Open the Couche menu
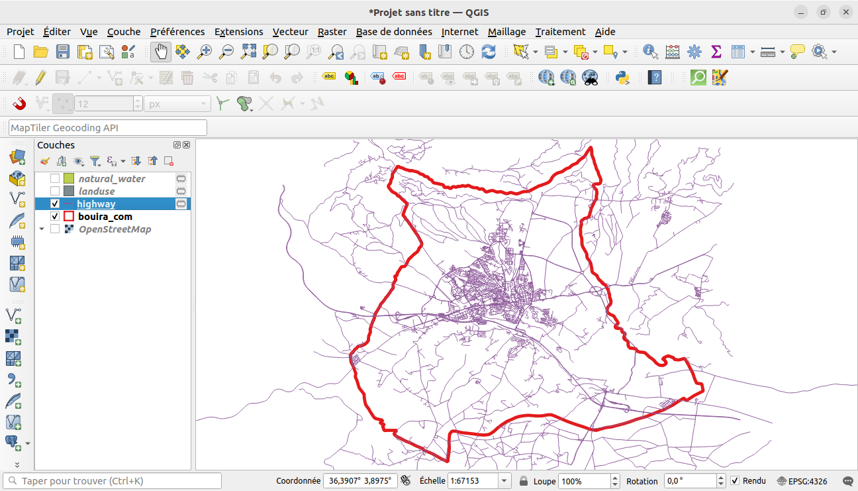The height and width of the screenshot is (491, 858). 124,32
